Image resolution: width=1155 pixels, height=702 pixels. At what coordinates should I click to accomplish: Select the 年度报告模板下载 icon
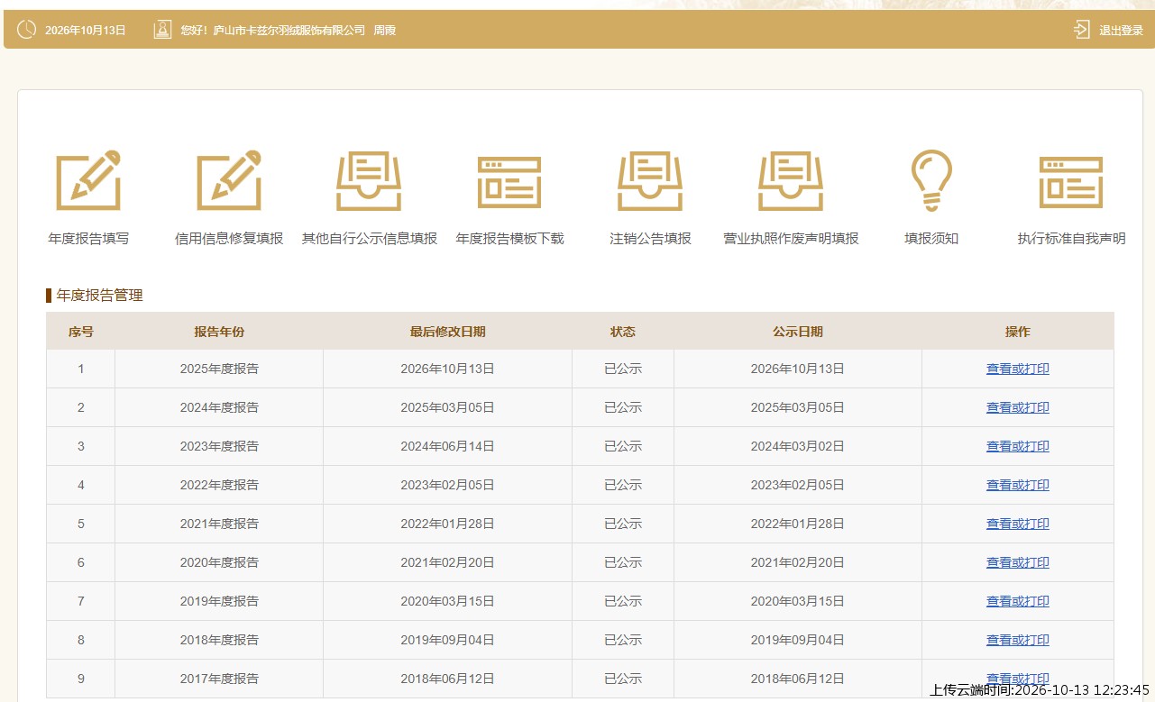click(509, 183)
